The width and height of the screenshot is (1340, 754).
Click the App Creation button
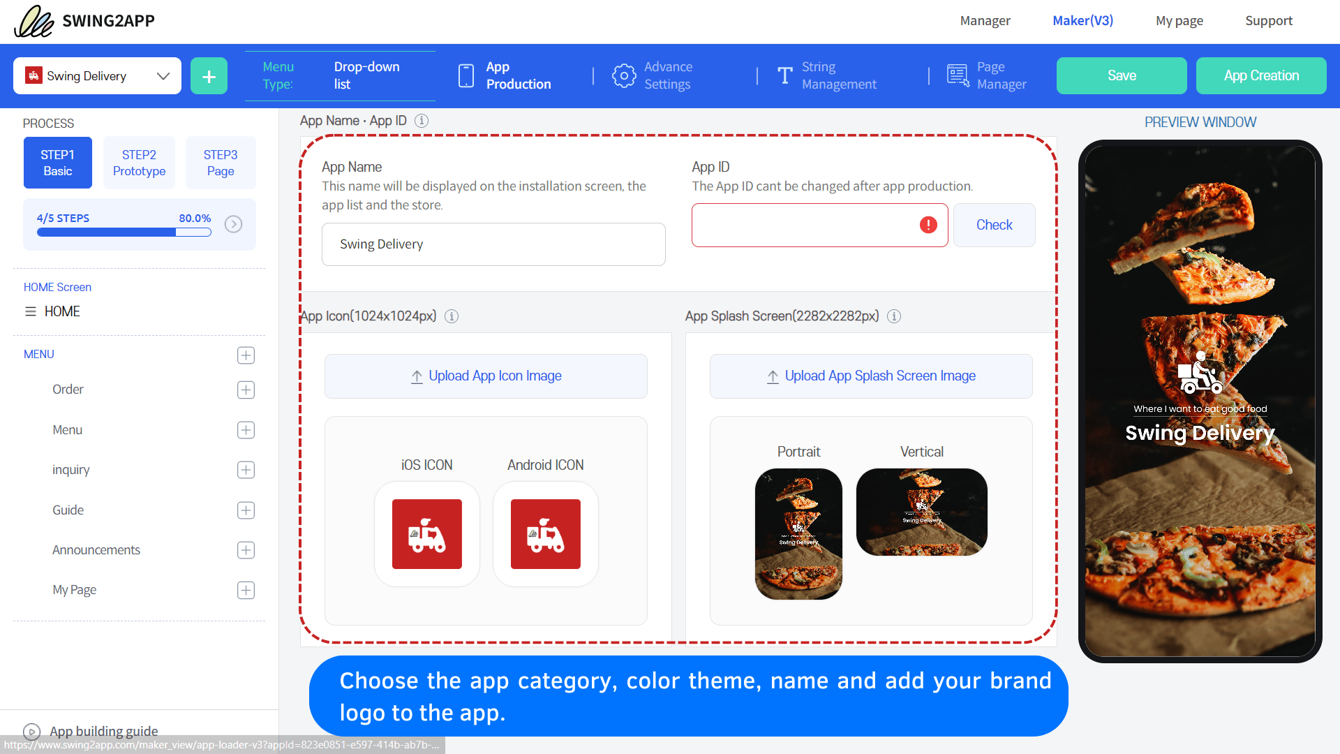[x=1260, y=75]
